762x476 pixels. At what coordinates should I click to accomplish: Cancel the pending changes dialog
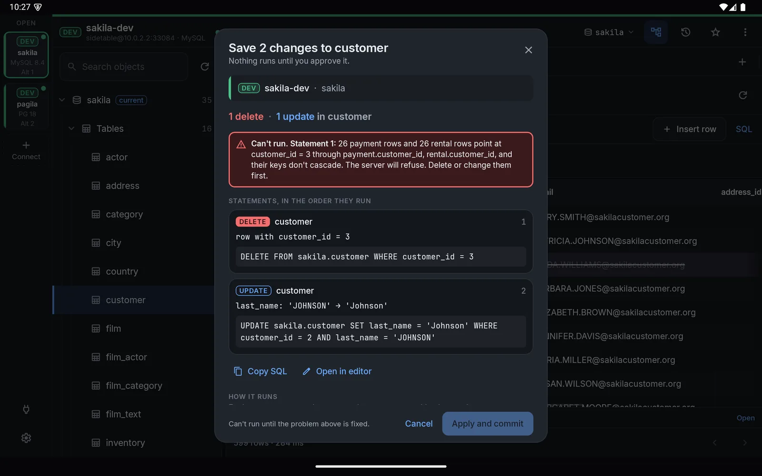click(x=419, y=424)
